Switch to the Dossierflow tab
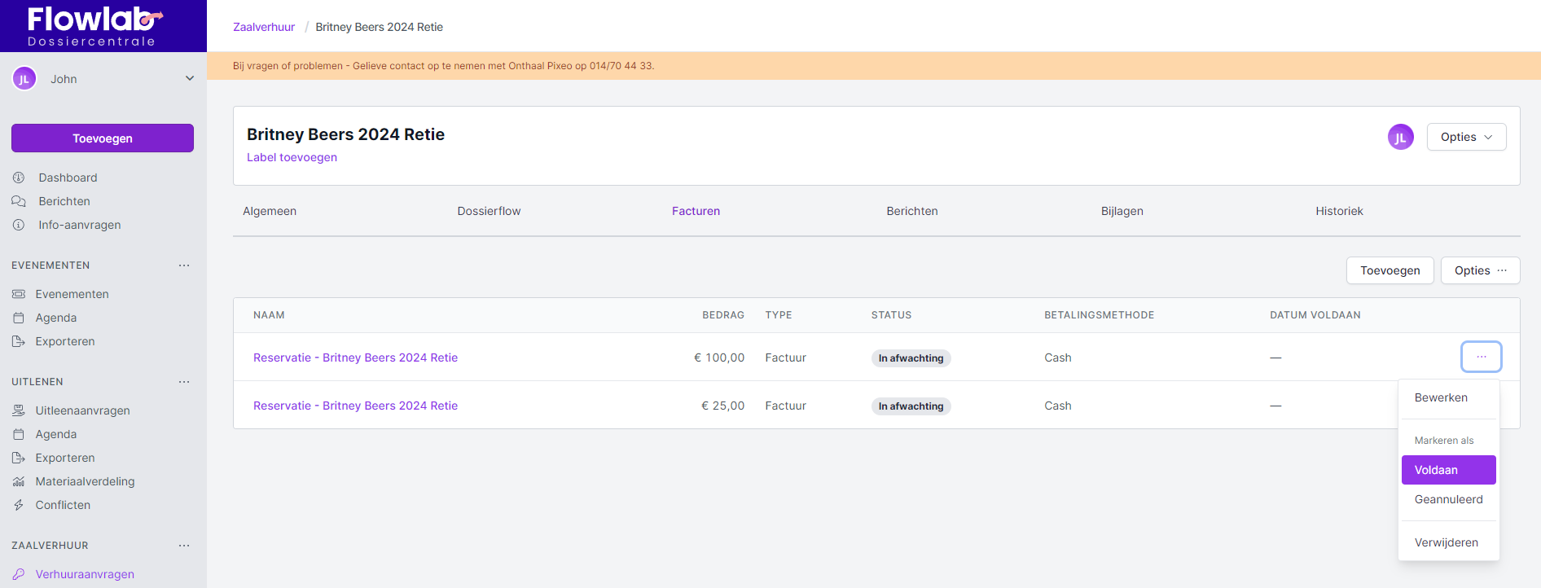 pyautogui.click(x=489, y=211)
